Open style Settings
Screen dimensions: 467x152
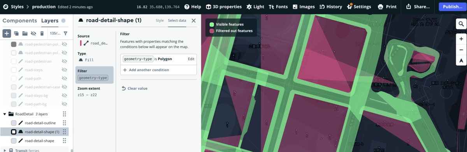click(358, 7)
